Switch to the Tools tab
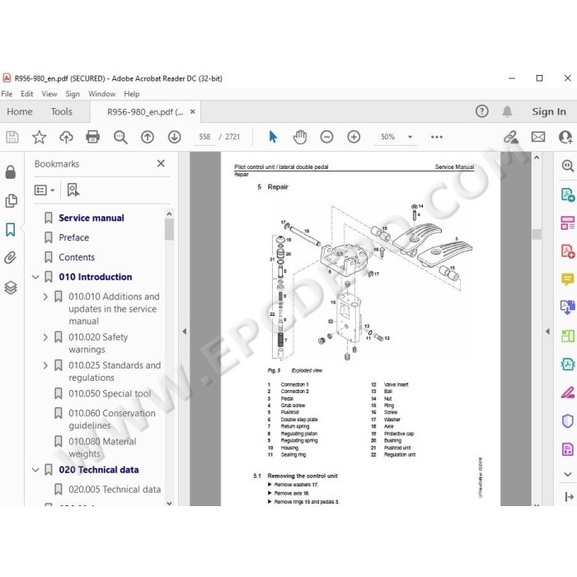The image size is (577, 577). (x=62, y=111)
